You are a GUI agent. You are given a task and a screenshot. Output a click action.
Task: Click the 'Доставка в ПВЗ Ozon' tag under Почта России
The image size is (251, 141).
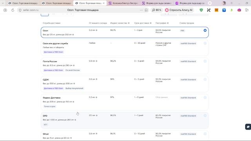click(x=53, y=70)
